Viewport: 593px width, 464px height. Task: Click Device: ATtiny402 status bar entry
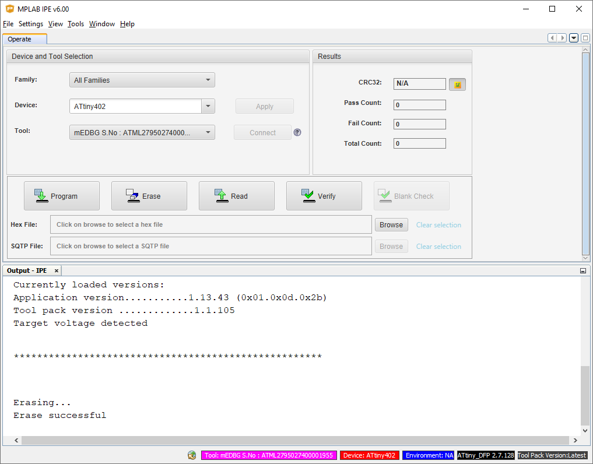point(369,455)
